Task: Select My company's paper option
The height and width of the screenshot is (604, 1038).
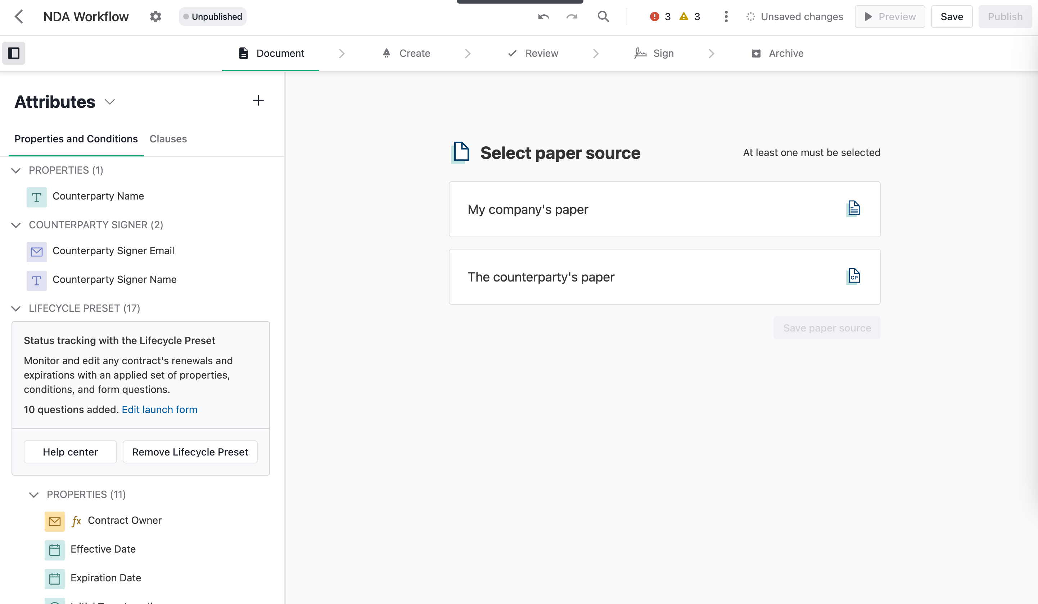Action: pyautogui.click(x=664, y=209)
